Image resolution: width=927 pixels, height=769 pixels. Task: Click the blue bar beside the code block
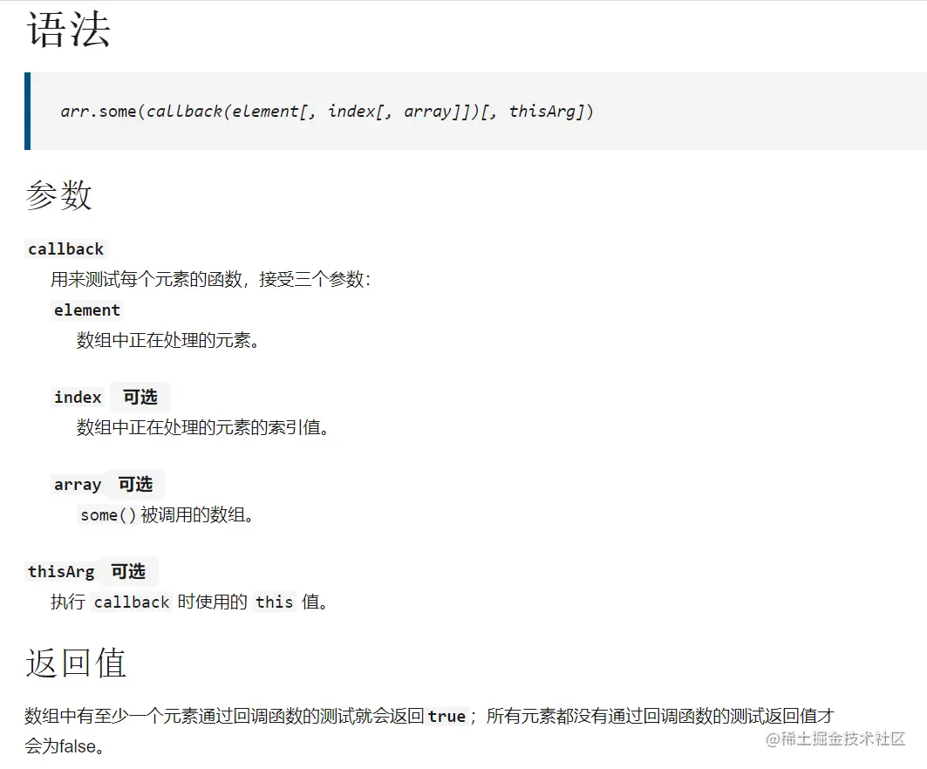tap(28, 112)
